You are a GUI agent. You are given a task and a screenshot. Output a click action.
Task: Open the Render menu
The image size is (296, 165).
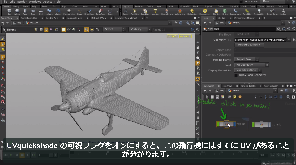tap(22, 2)
